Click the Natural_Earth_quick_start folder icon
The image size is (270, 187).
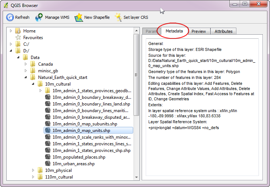pos(33,77)
